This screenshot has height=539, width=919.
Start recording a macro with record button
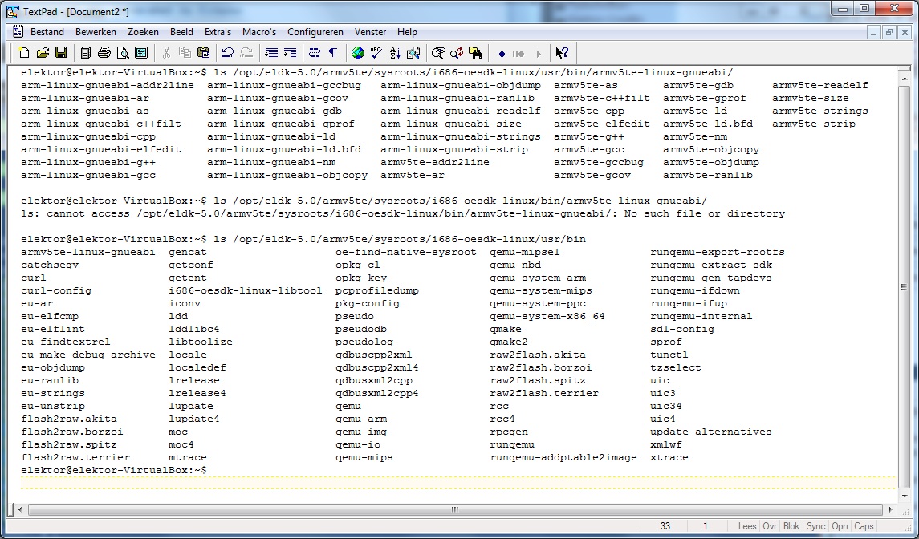[502, 54]
